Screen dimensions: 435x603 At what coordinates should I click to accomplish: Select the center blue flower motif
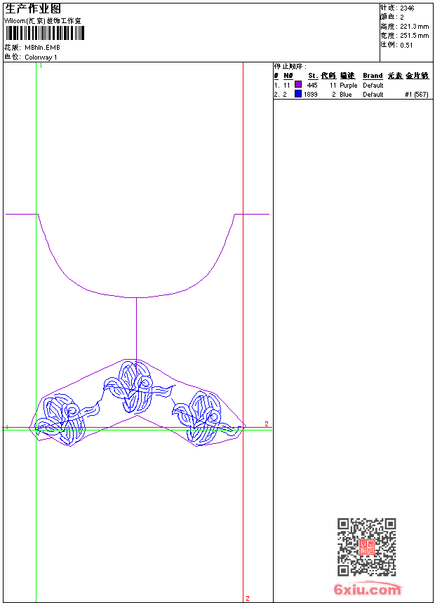click(135, 386)
